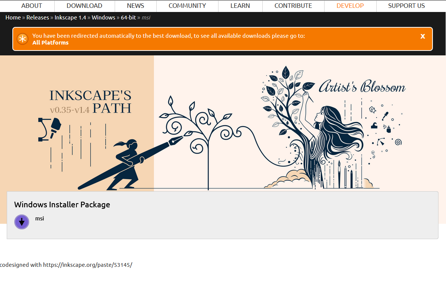Click the msi download label
The height and width of the screenshot is (296, 446).
pyautogui.click(x=39, y=219)
